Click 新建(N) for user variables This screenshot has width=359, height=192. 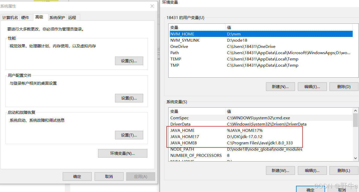(280, 86)
